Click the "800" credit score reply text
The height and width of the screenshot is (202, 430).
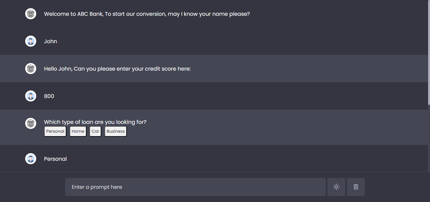click(49, 96)
